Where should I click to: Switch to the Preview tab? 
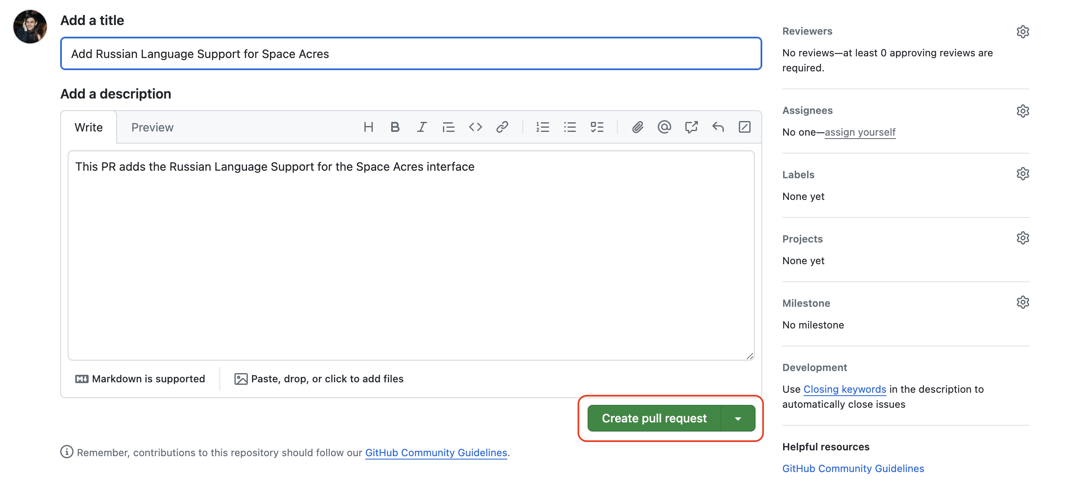tap(152, 127)
